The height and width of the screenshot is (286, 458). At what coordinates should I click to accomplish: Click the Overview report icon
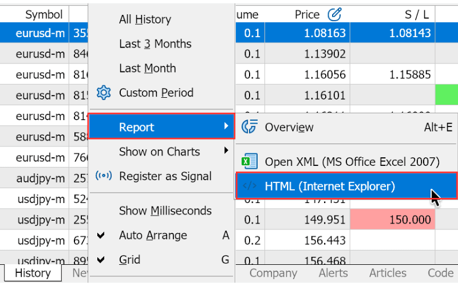coord(250,126)
